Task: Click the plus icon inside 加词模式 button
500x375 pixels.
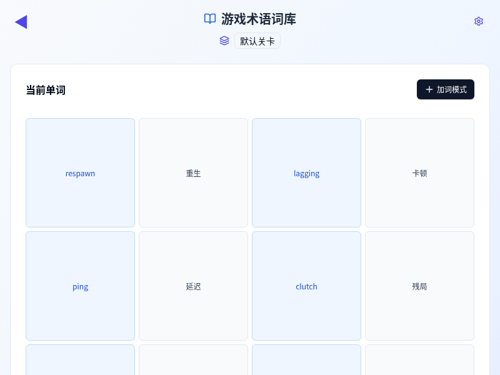Action: click(x=428, y=89)
